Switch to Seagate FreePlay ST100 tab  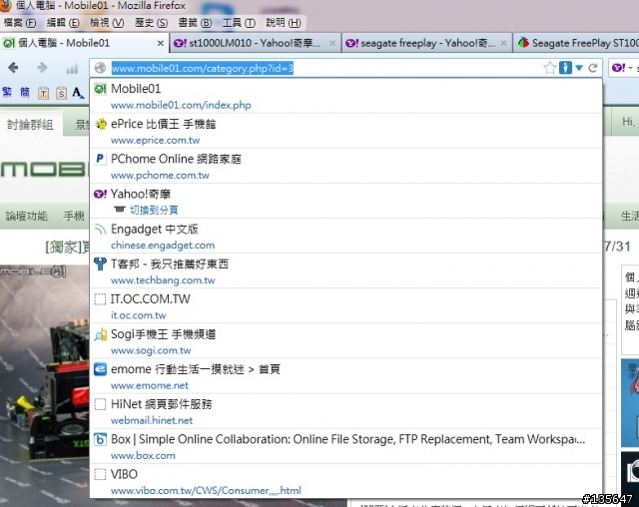[x=577, y=43]
